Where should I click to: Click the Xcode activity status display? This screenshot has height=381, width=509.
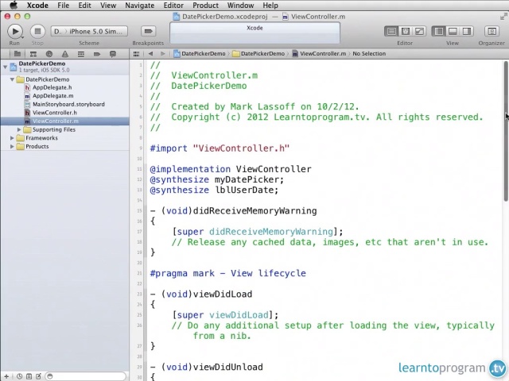[254, 33]
